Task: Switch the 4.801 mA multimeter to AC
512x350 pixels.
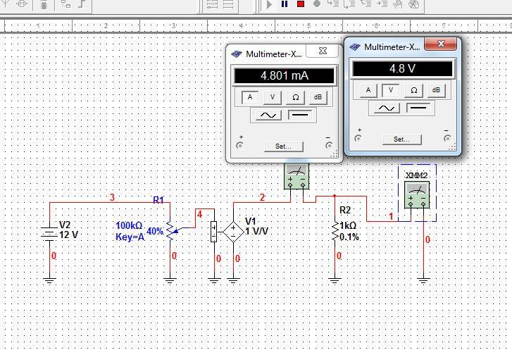Action: (x=268, y=115)
